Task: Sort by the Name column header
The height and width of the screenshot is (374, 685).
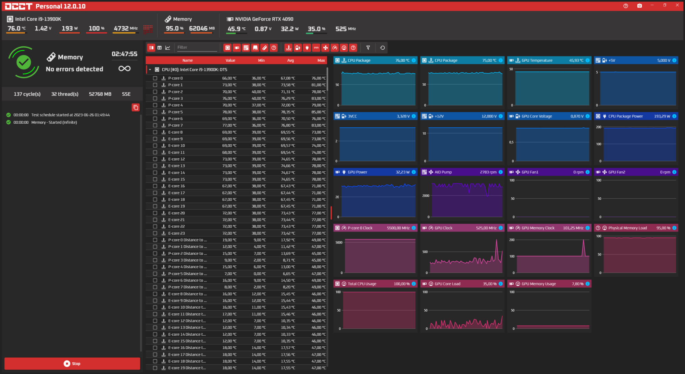Action: [188, 60]
